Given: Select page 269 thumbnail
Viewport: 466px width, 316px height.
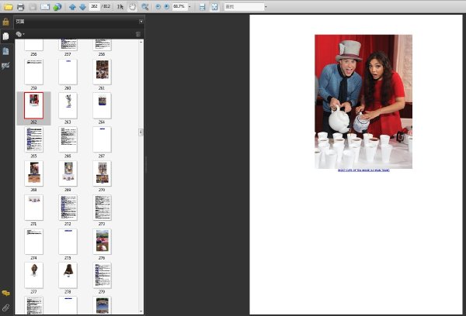Looking at the screenshot, I should [x=68, y=173].
